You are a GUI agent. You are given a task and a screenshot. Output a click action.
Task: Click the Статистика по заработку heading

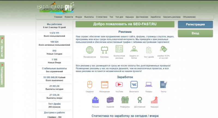click(125, 116)
